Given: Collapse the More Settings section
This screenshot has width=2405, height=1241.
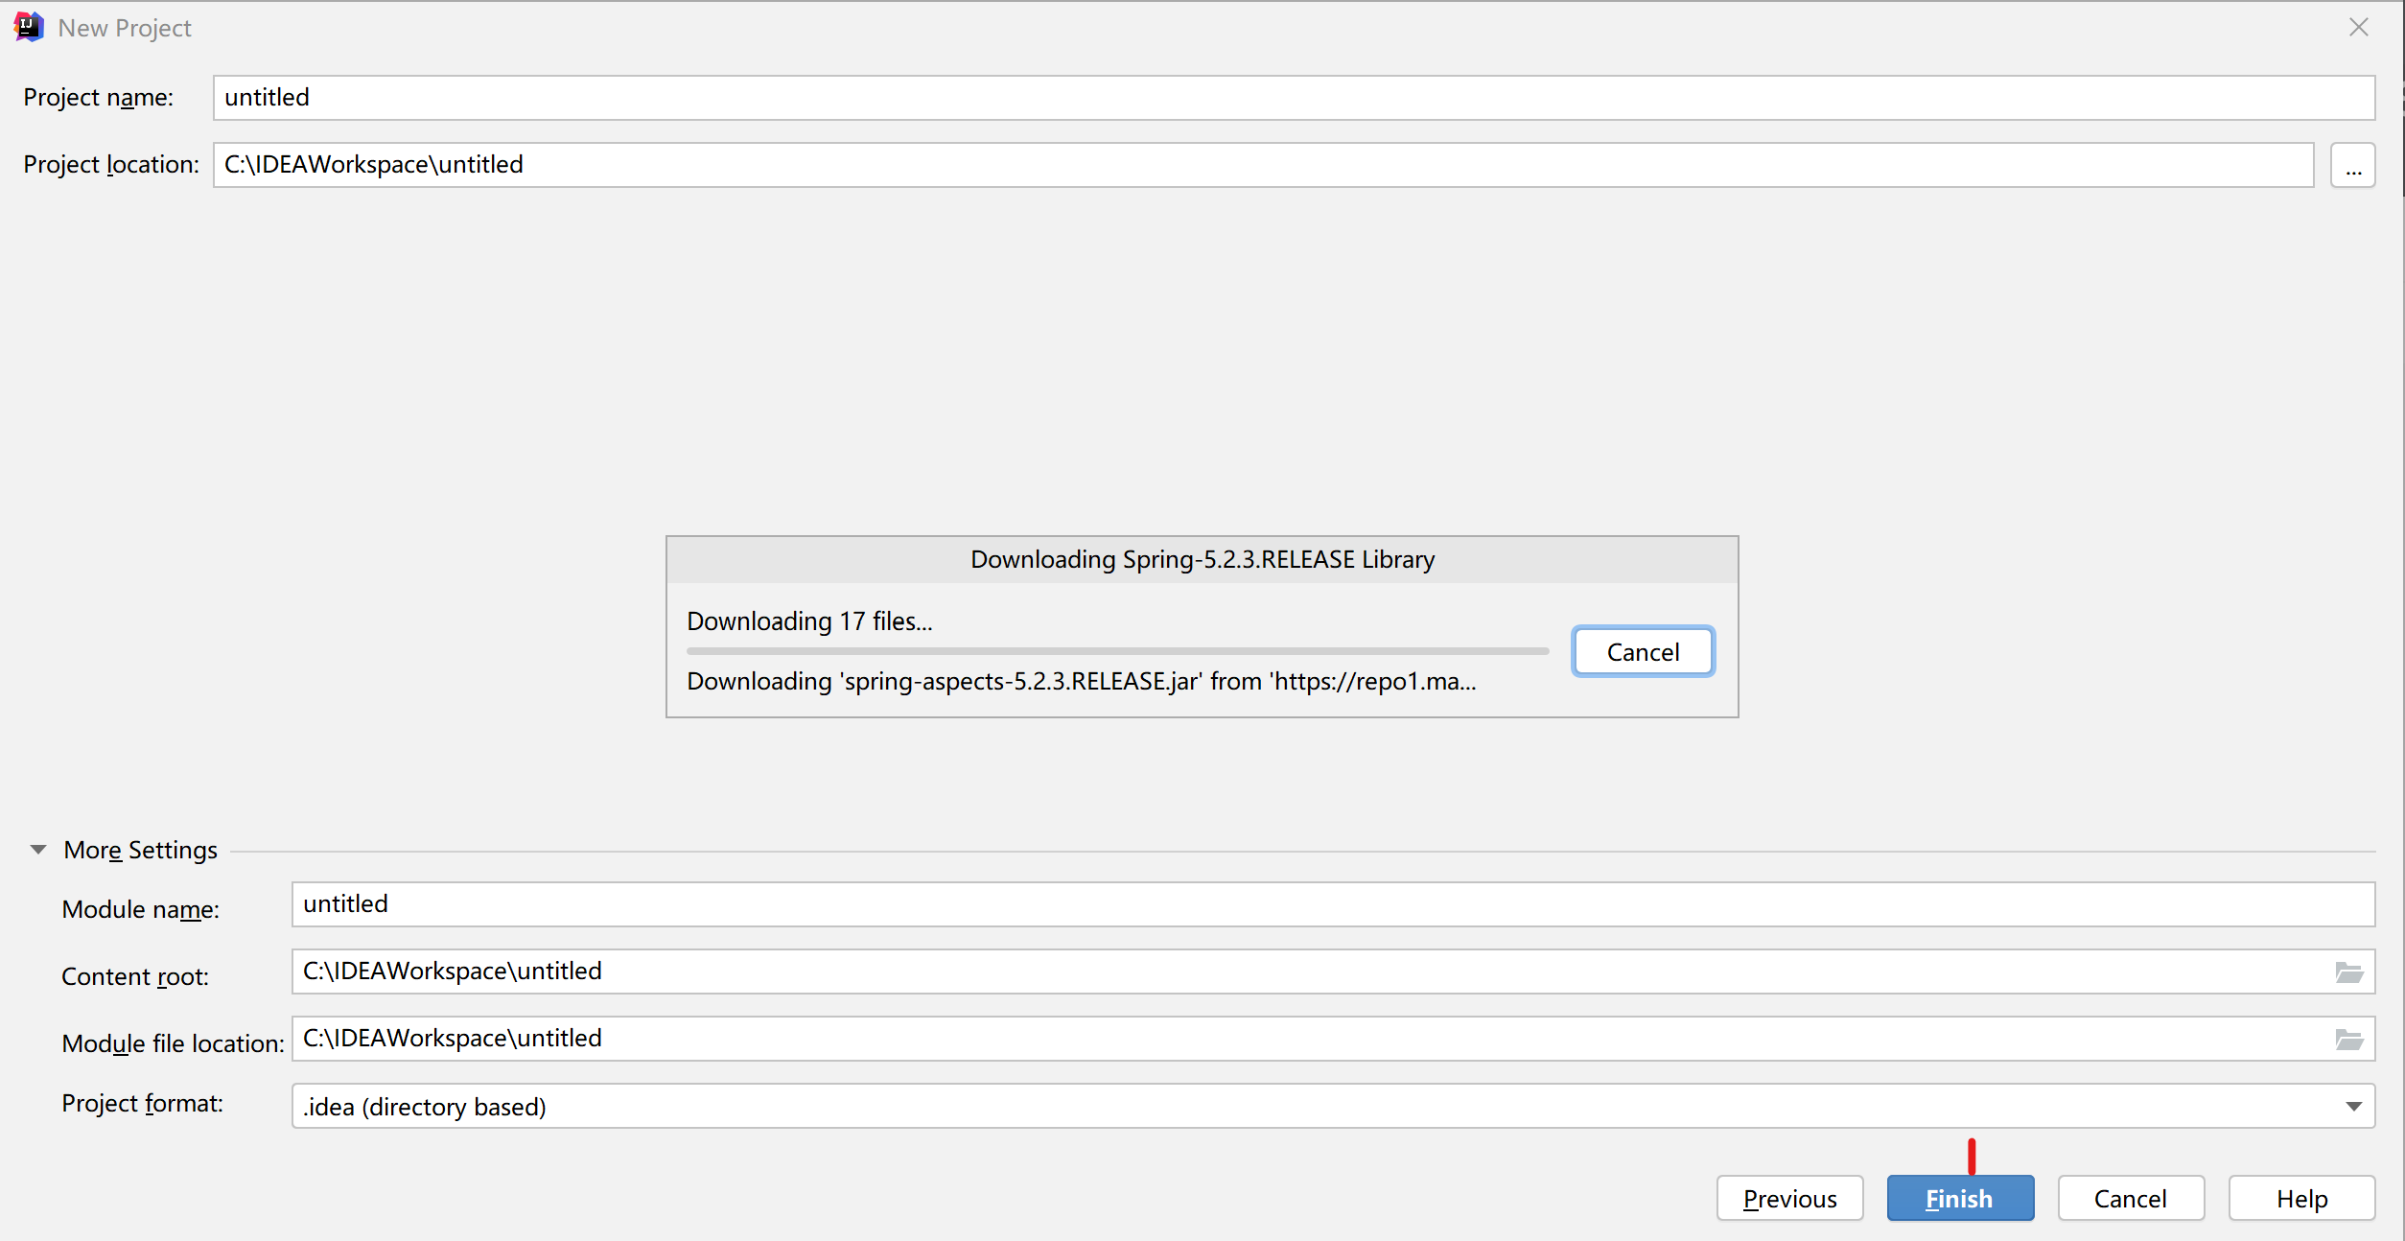Looking at the screenshot, I should 38,850.
